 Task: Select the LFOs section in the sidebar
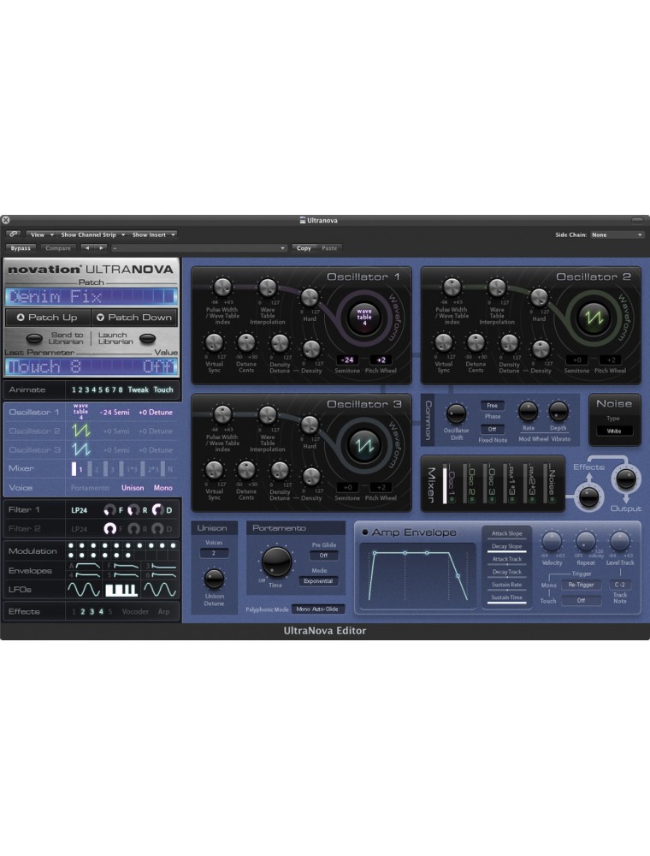[x=92, y=590]
